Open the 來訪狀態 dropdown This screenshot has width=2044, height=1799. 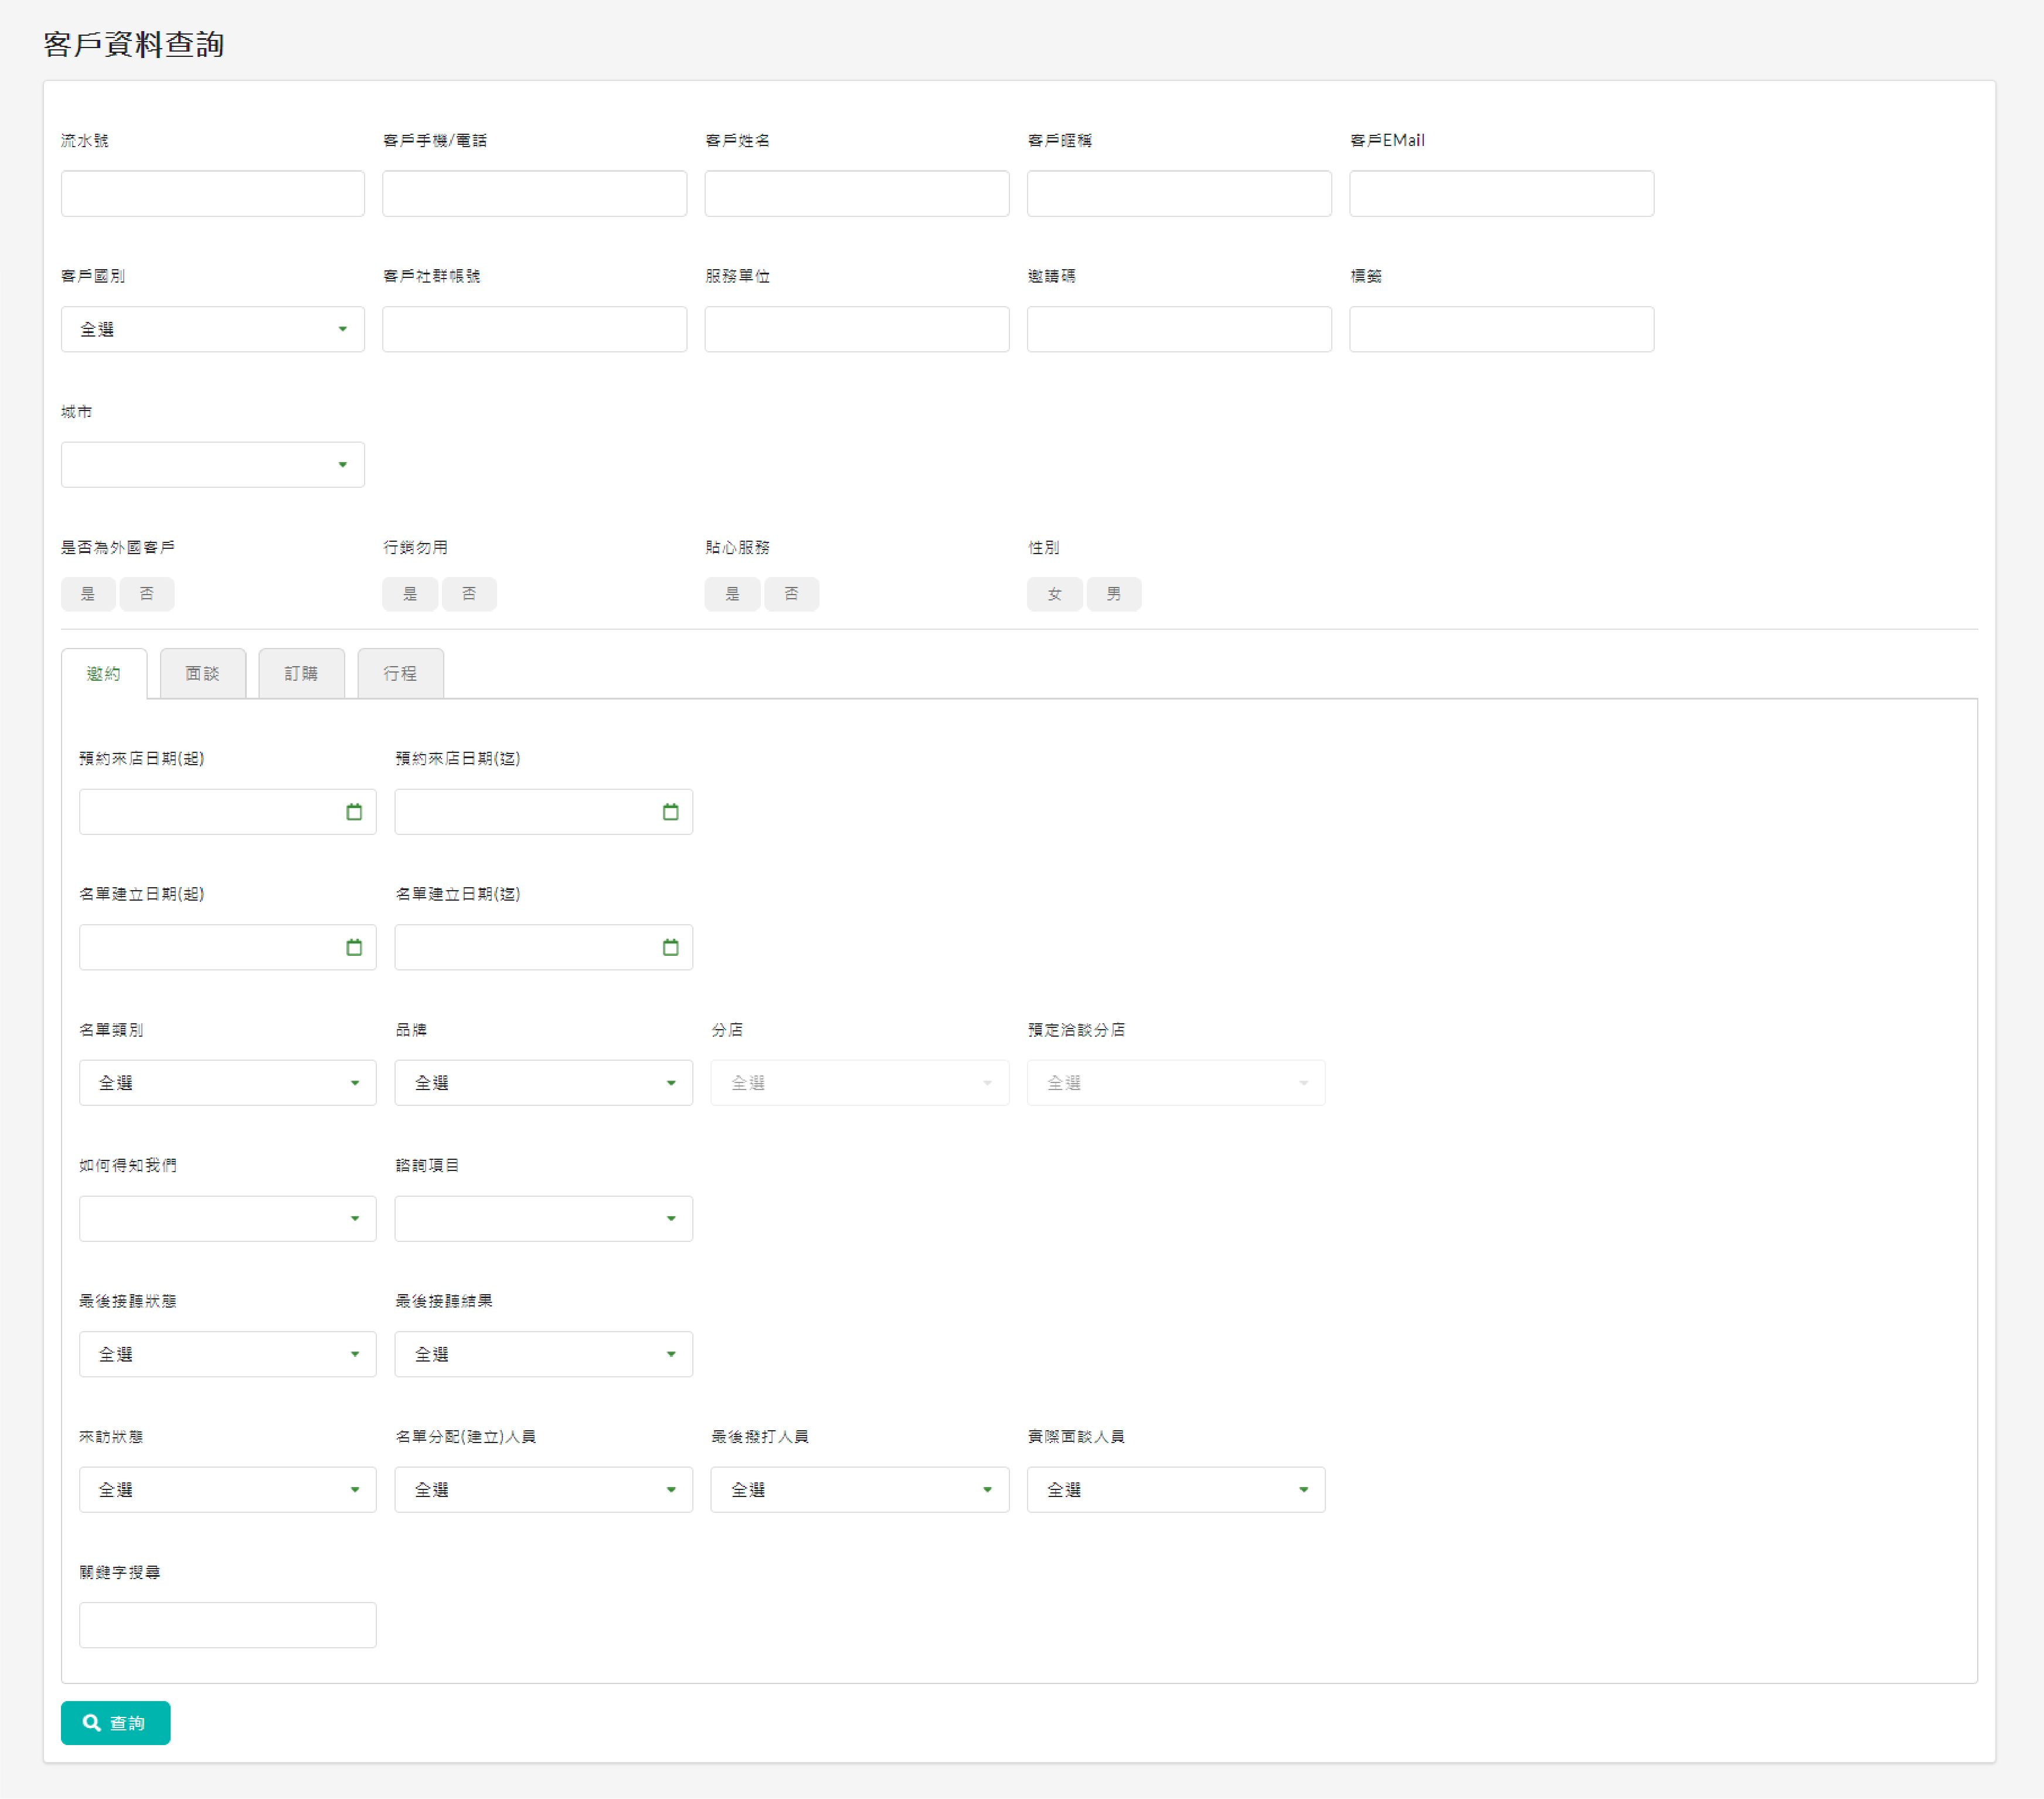[x=228, y=1490]
